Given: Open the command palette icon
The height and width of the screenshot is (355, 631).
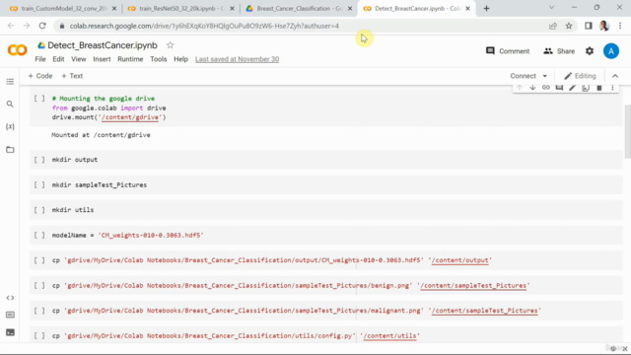Looking at the screenshot, I should click(10, 315).
